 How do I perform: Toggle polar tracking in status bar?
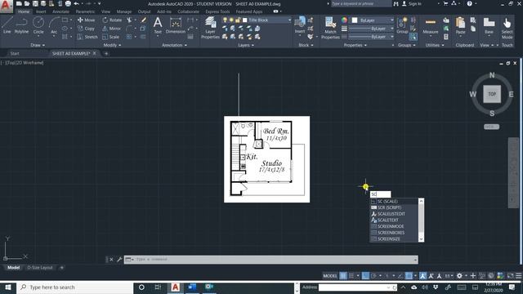[x=373, y=276]
